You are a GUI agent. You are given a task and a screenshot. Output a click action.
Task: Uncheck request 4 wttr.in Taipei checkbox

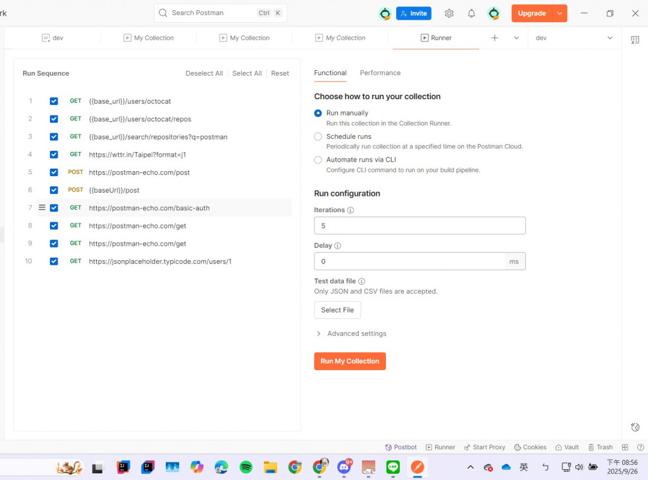(x=54, y=154)
